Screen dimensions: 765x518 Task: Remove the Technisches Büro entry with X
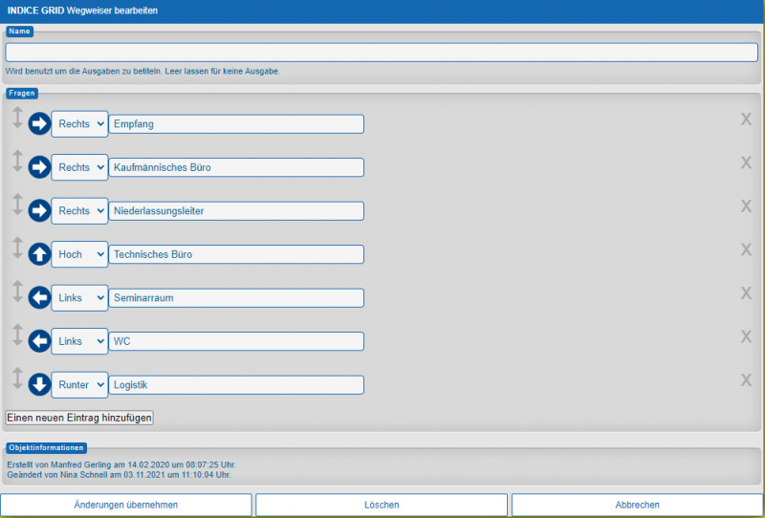click(x=746, y=249)
